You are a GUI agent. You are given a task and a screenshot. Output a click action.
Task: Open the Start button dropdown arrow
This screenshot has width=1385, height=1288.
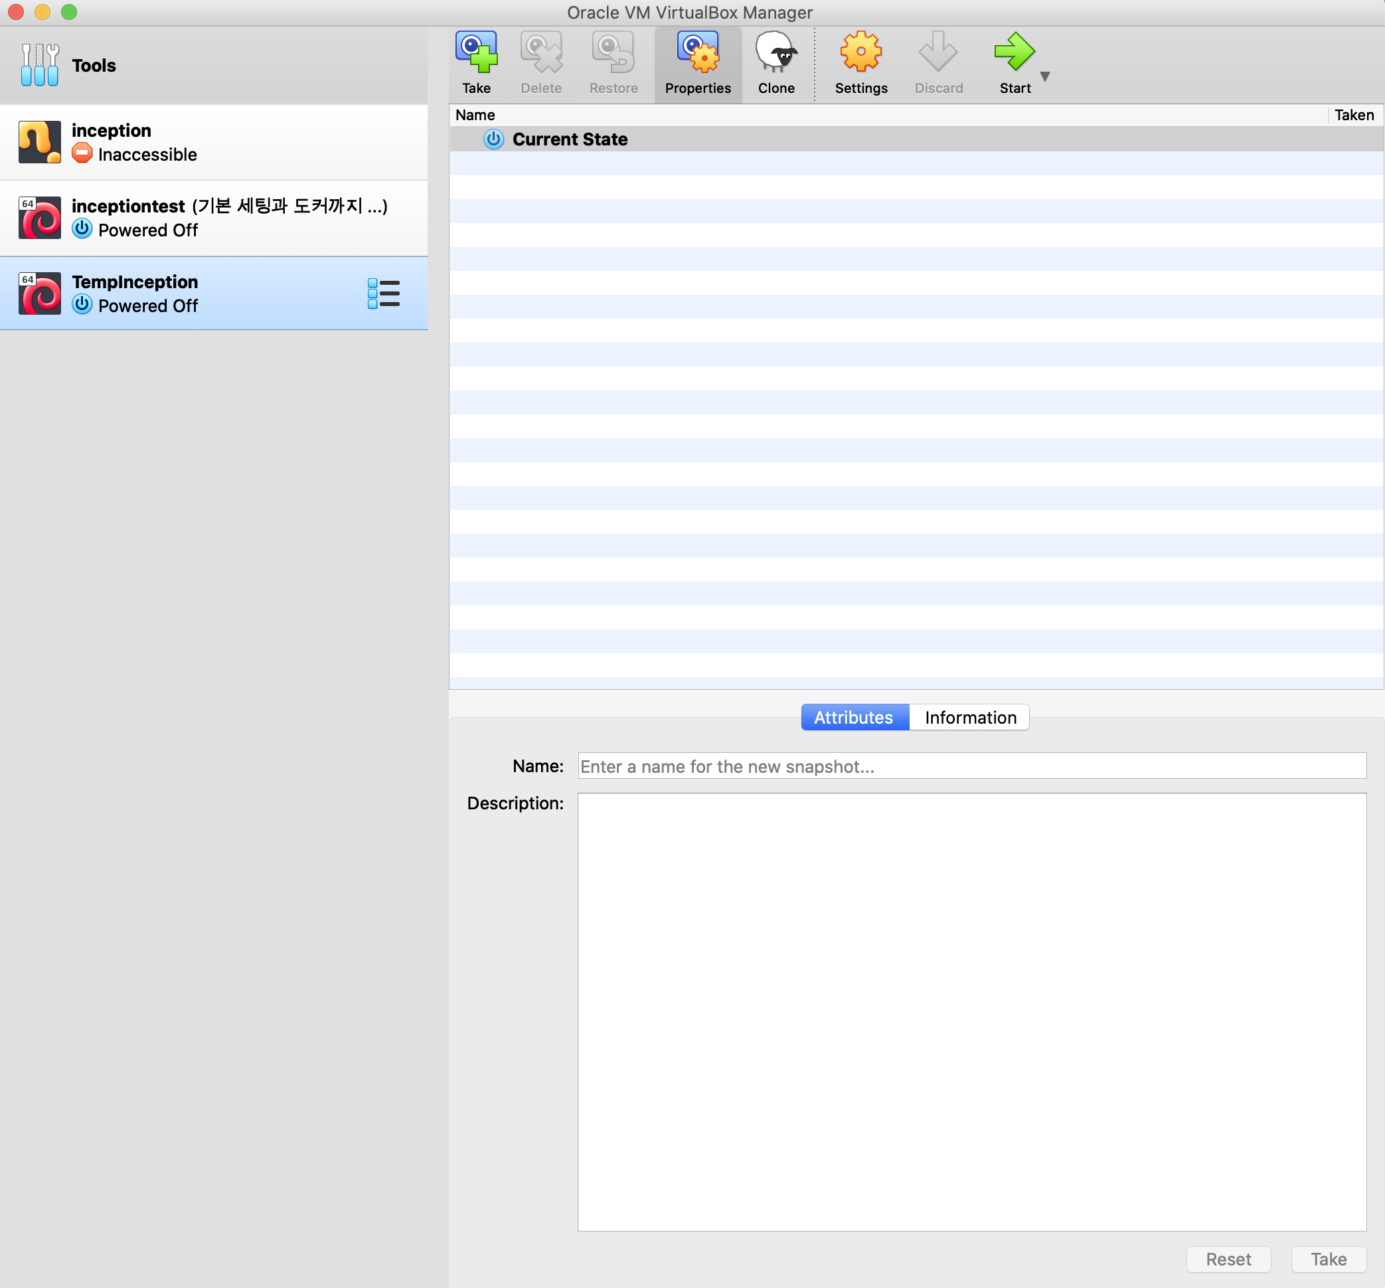click(1045, 76)
